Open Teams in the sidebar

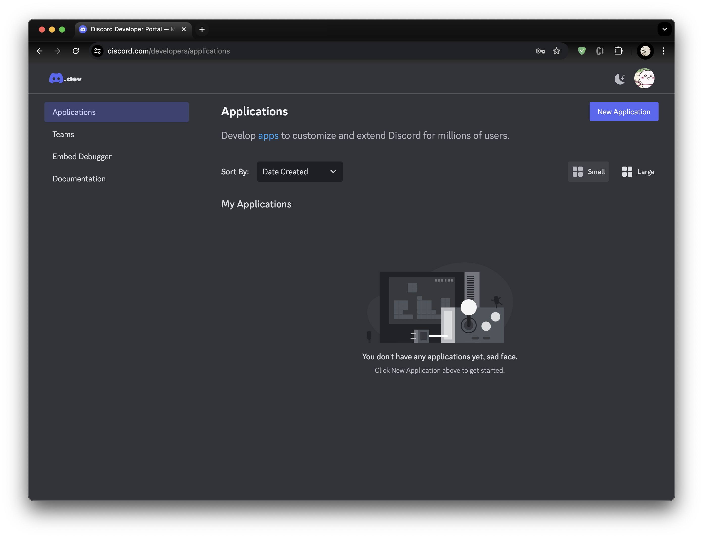(x=63, y=134)
